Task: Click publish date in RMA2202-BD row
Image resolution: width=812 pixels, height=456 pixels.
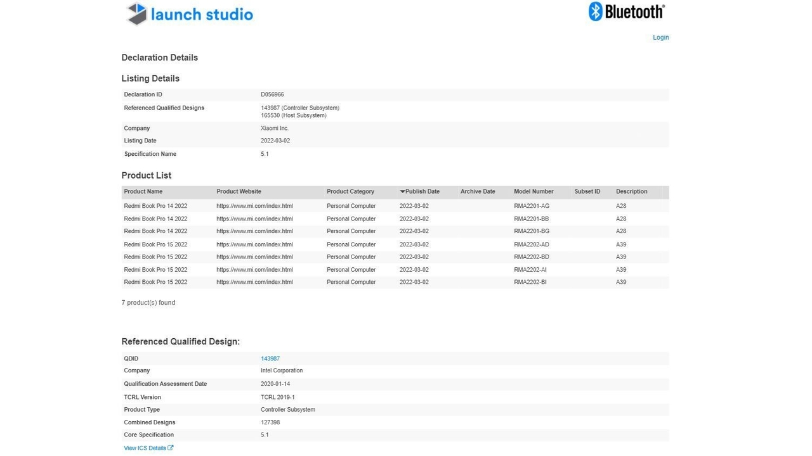Action: click(x=414, y=257)
